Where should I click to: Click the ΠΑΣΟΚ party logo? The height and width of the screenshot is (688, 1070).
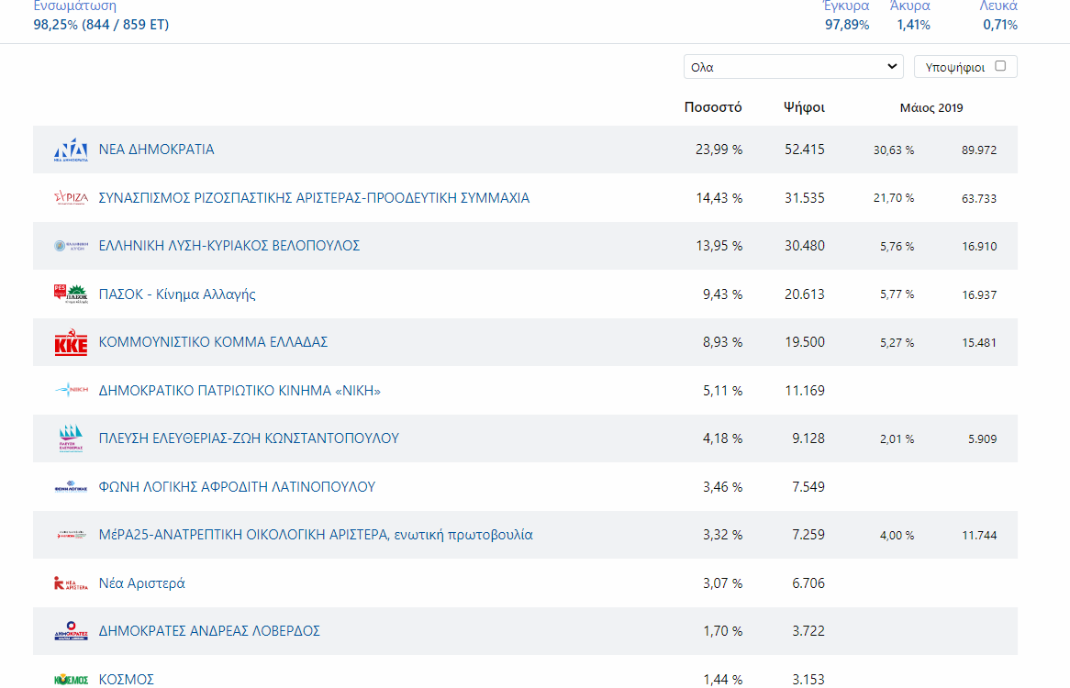tap(71, 294)
